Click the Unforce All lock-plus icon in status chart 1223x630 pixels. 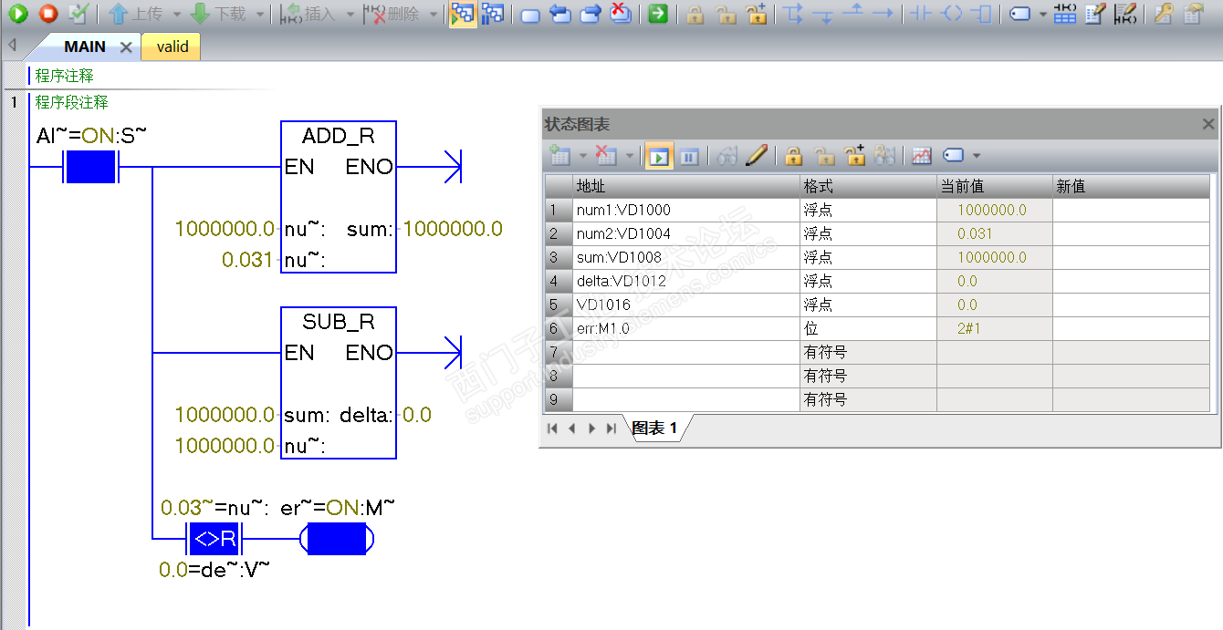[854, 156]
